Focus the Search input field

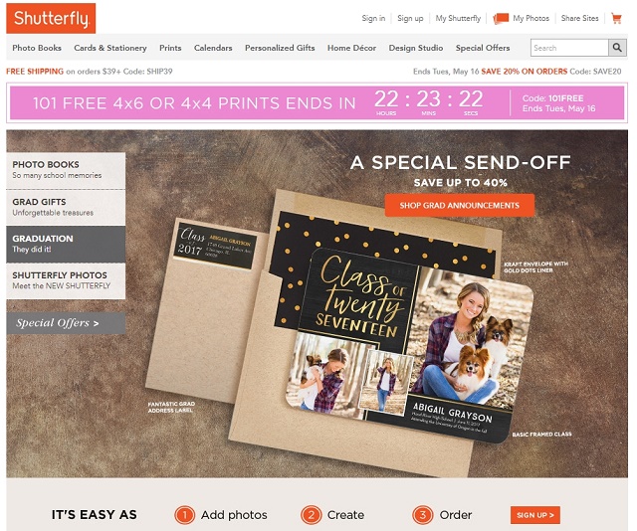[x=569, y=48]
